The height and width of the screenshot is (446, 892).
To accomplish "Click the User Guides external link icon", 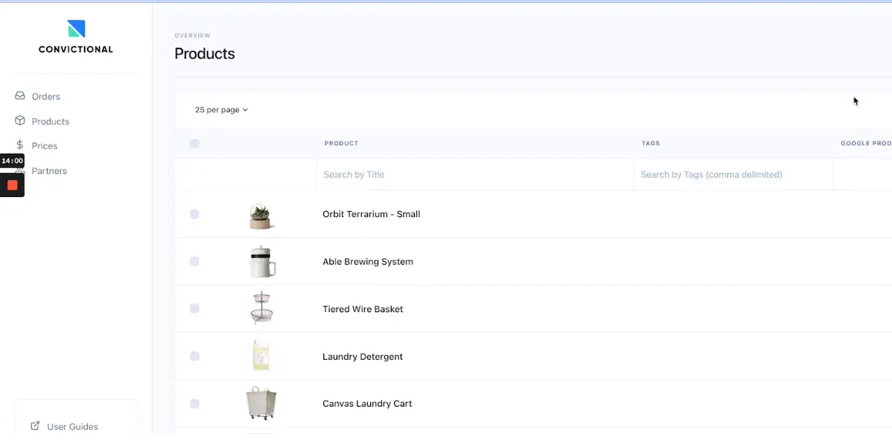I will [x=35, y=426].
